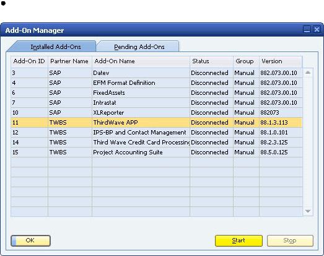Click the Disconnected status of Datev
This screenshot has width=324, height=256.
pyautogui.click(x=211, y=73)
